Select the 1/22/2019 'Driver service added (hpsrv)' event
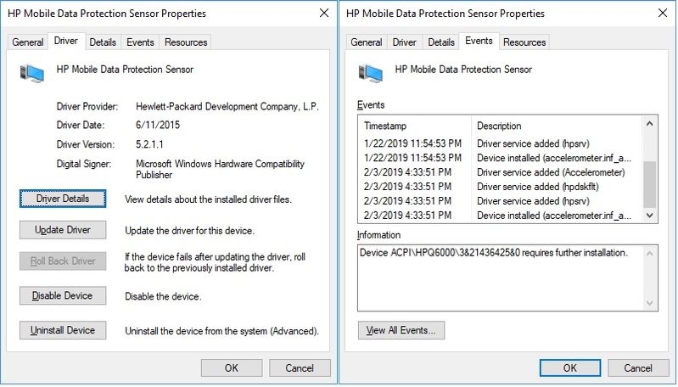The width and height of the screenshot is (678, 387). [501, 143]
